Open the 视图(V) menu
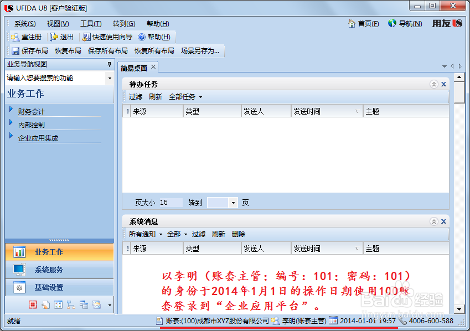This screenshot has height=331, width=470. coord(58,24)
